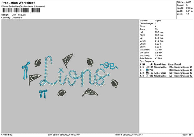Click stitch count '3167' in row 3

tap(151, 73)
